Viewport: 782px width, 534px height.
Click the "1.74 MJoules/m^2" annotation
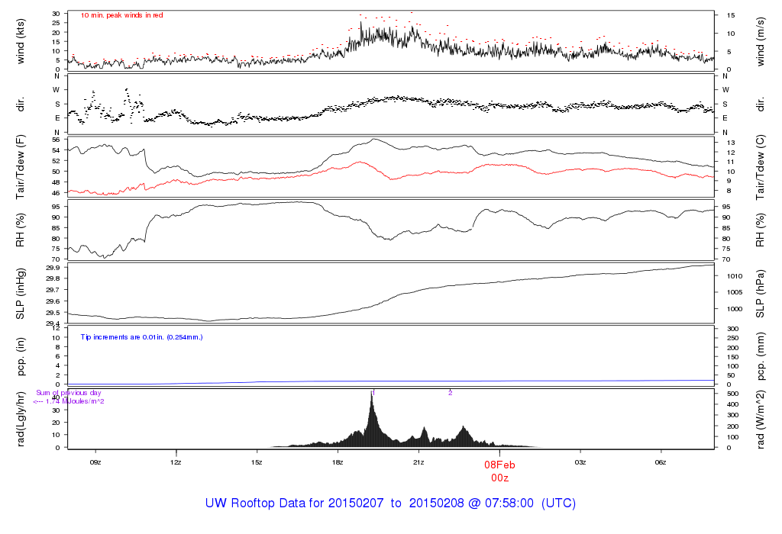pos(75,401)
